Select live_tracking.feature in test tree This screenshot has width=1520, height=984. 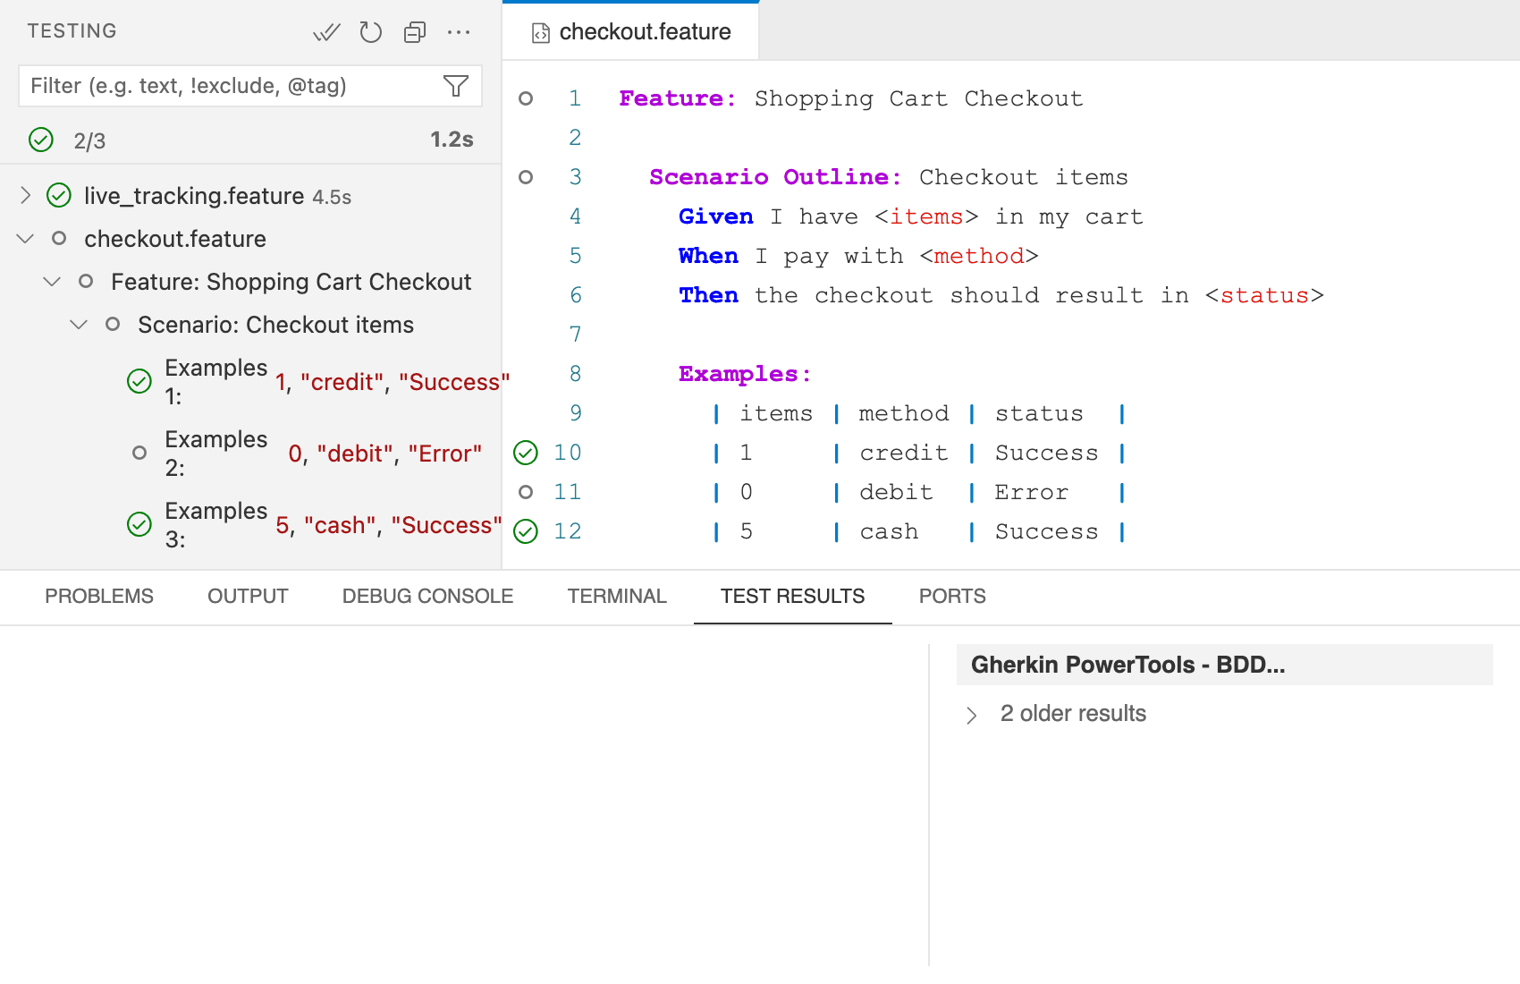194,196
